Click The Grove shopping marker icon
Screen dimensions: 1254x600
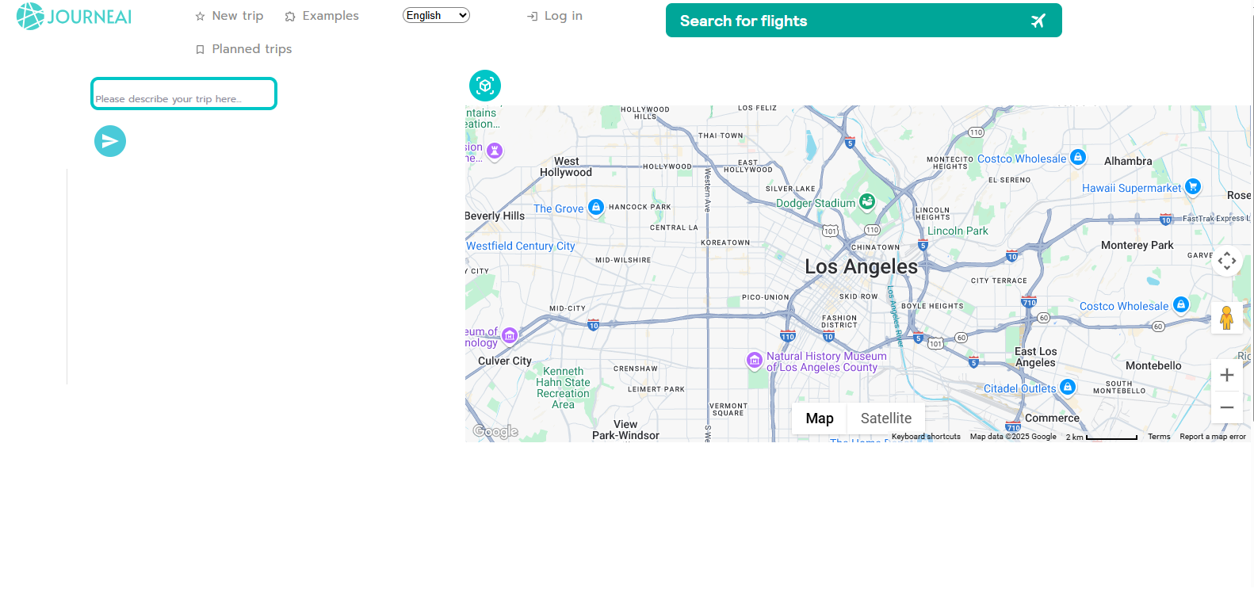(x=596, y=208)
